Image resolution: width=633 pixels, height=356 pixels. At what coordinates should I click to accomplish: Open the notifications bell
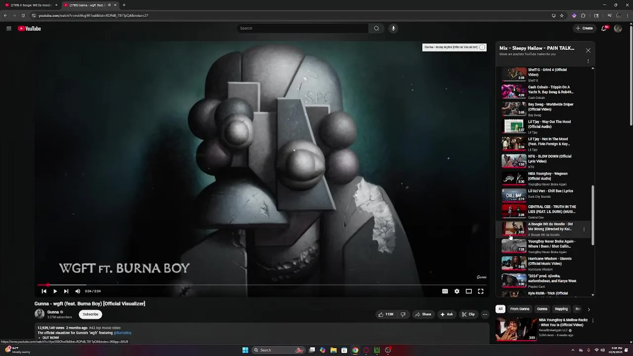604,29
